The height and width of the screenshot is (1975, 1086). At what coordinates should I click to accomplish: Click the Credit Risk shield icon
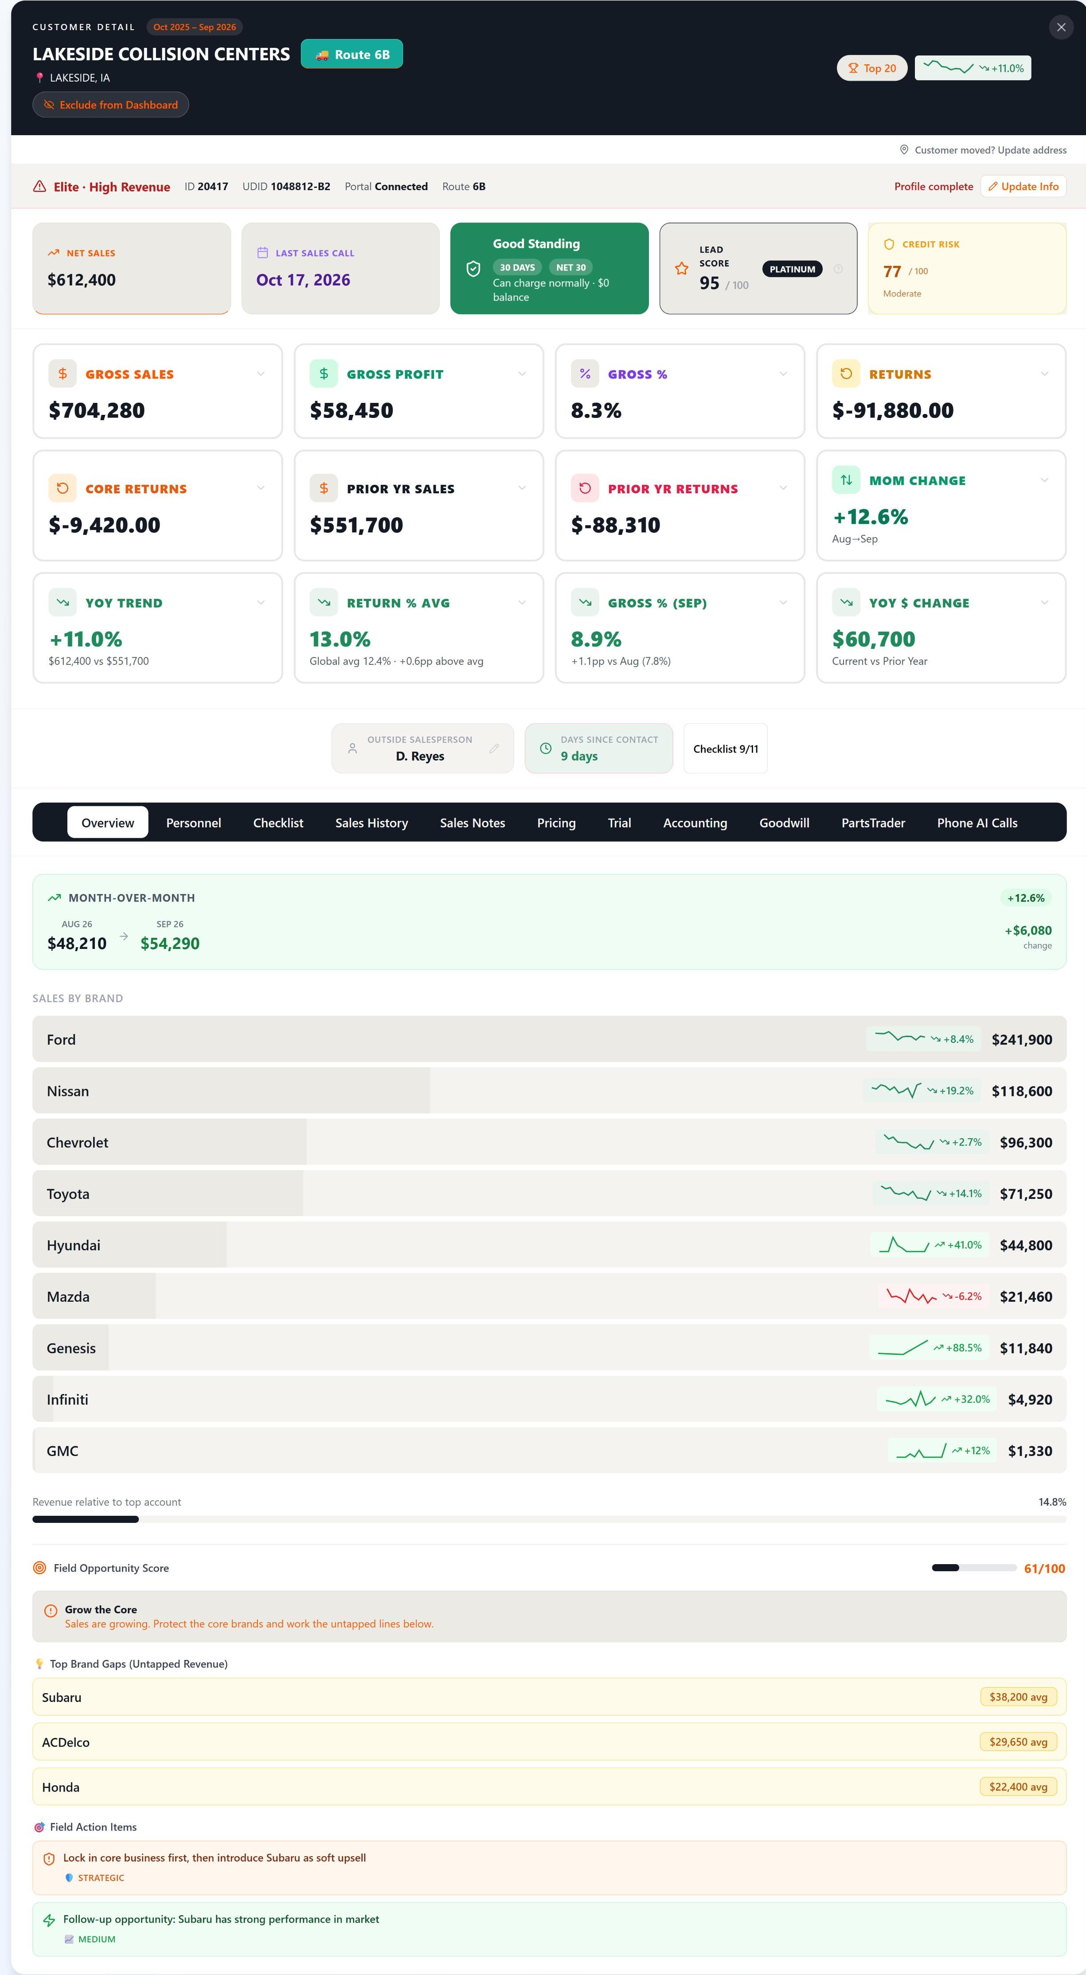(x=889, y=245)
